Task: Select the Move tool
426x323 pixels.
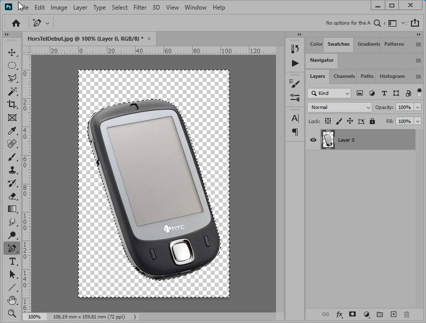Action: tap(12, 52)
